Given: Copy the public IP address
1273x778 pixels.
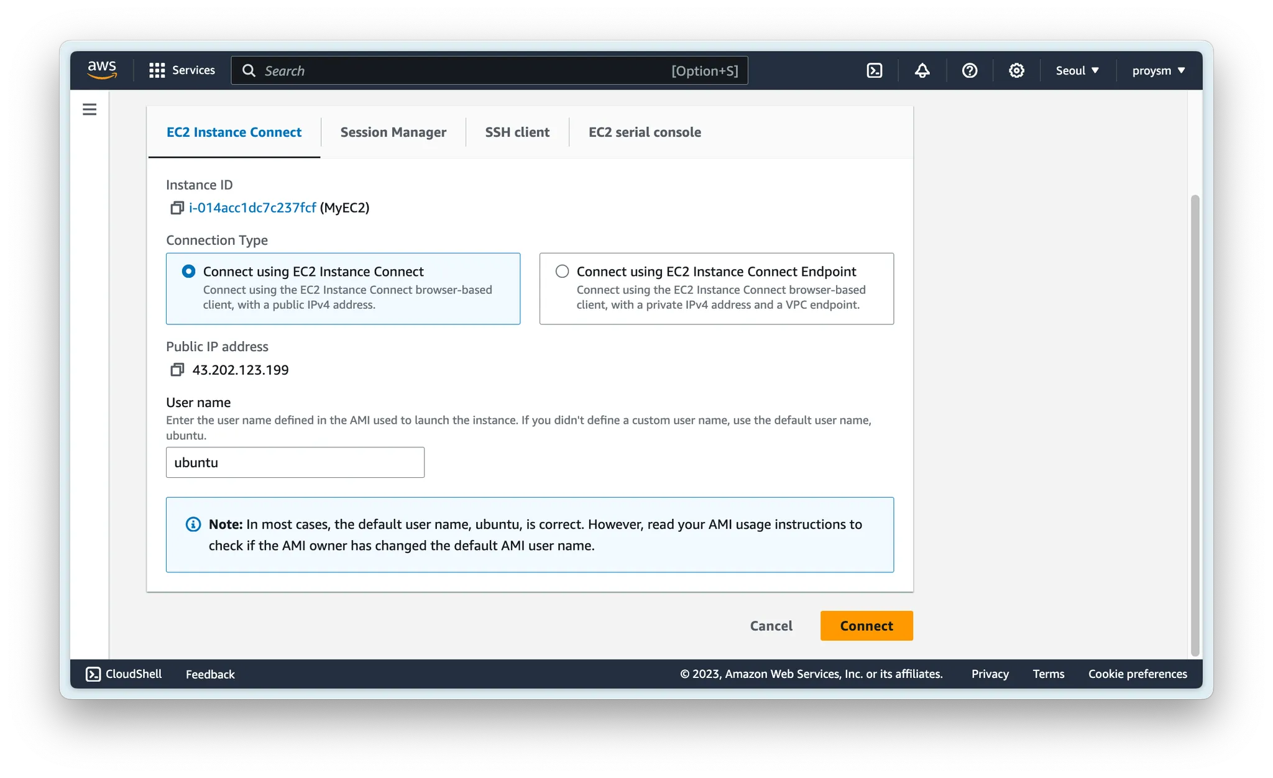Looking at the screenshot, I should (177, 370).
